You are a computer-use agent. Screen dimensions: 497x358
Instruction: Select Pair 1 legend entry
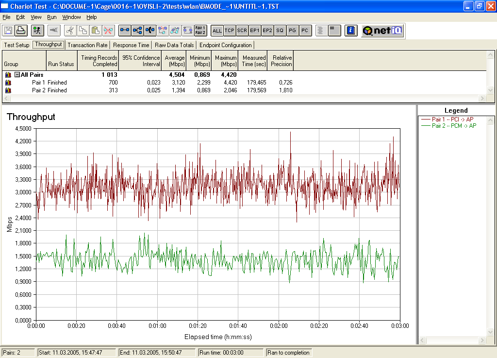(452, 119)
